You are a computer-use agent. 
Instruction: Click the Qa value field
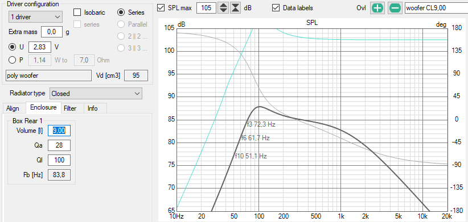tap(59, 145)
